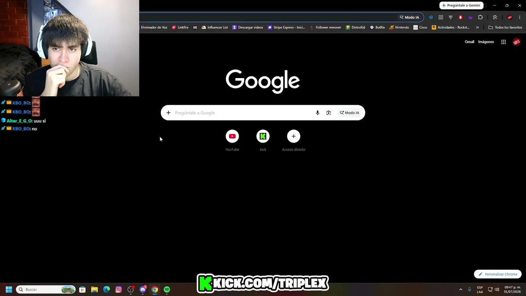The width and height of the screenshot is (526, 296).
Task: Click the Imágenes link
Action: [486, 42]
